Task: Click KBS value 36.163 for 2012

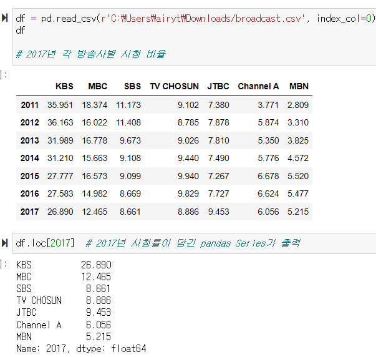Action: click(60, 122)
